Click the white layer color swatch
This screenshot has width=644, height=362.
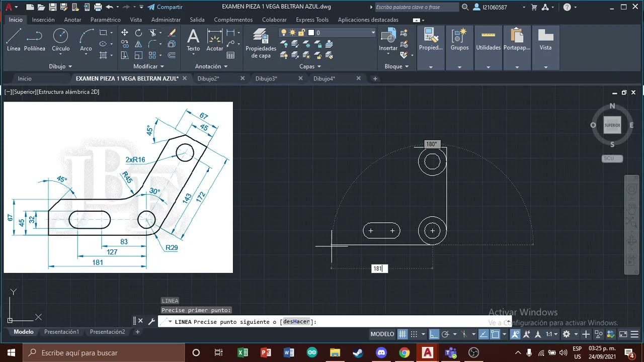[x=311, y=33]
